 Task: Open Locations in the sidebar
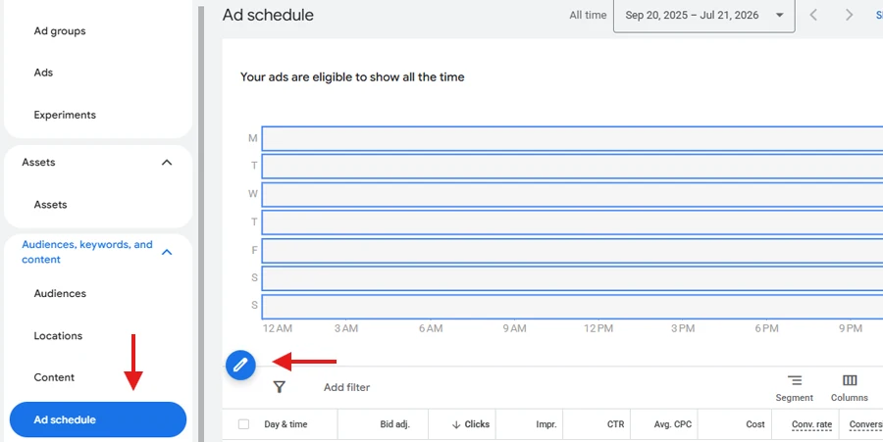pos(58,336)
